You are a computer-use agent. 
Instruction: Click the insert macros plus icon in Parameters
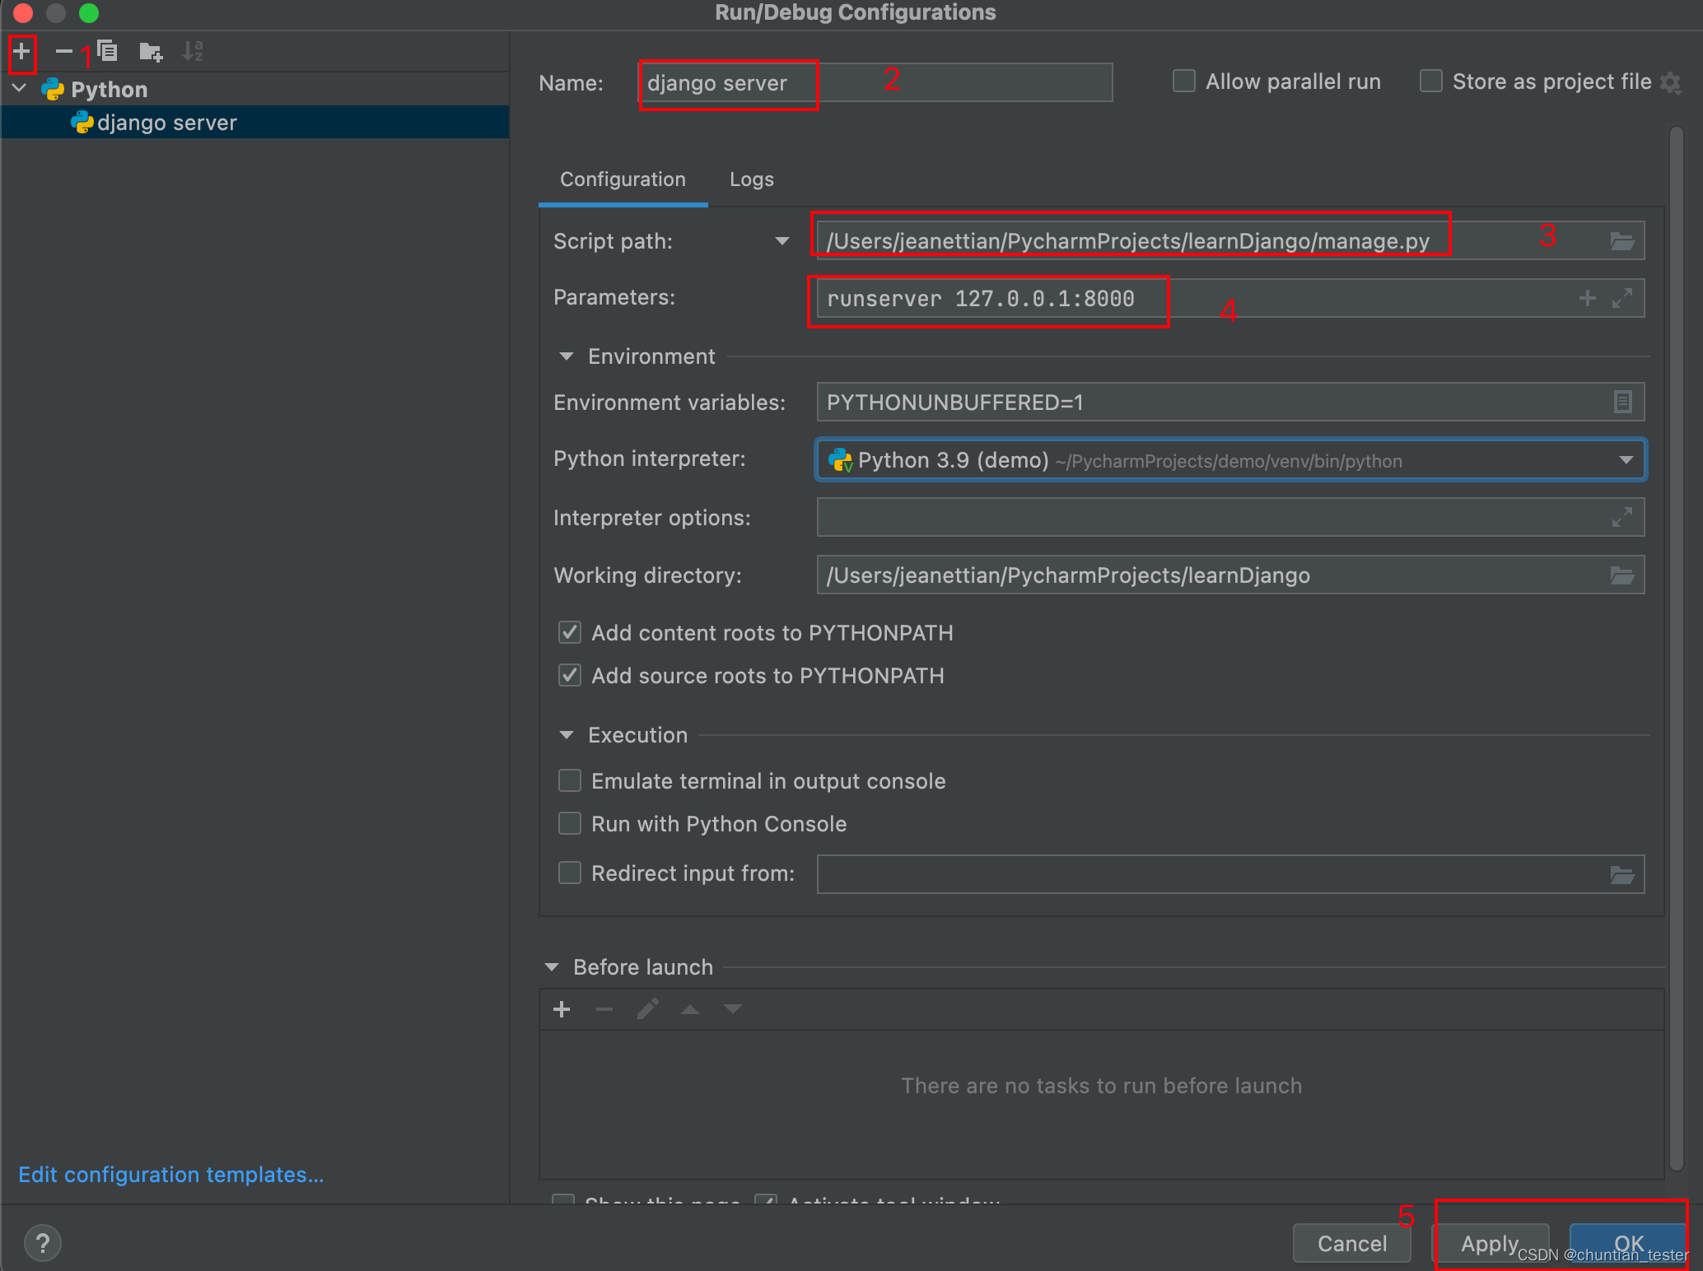(1587, 298)
